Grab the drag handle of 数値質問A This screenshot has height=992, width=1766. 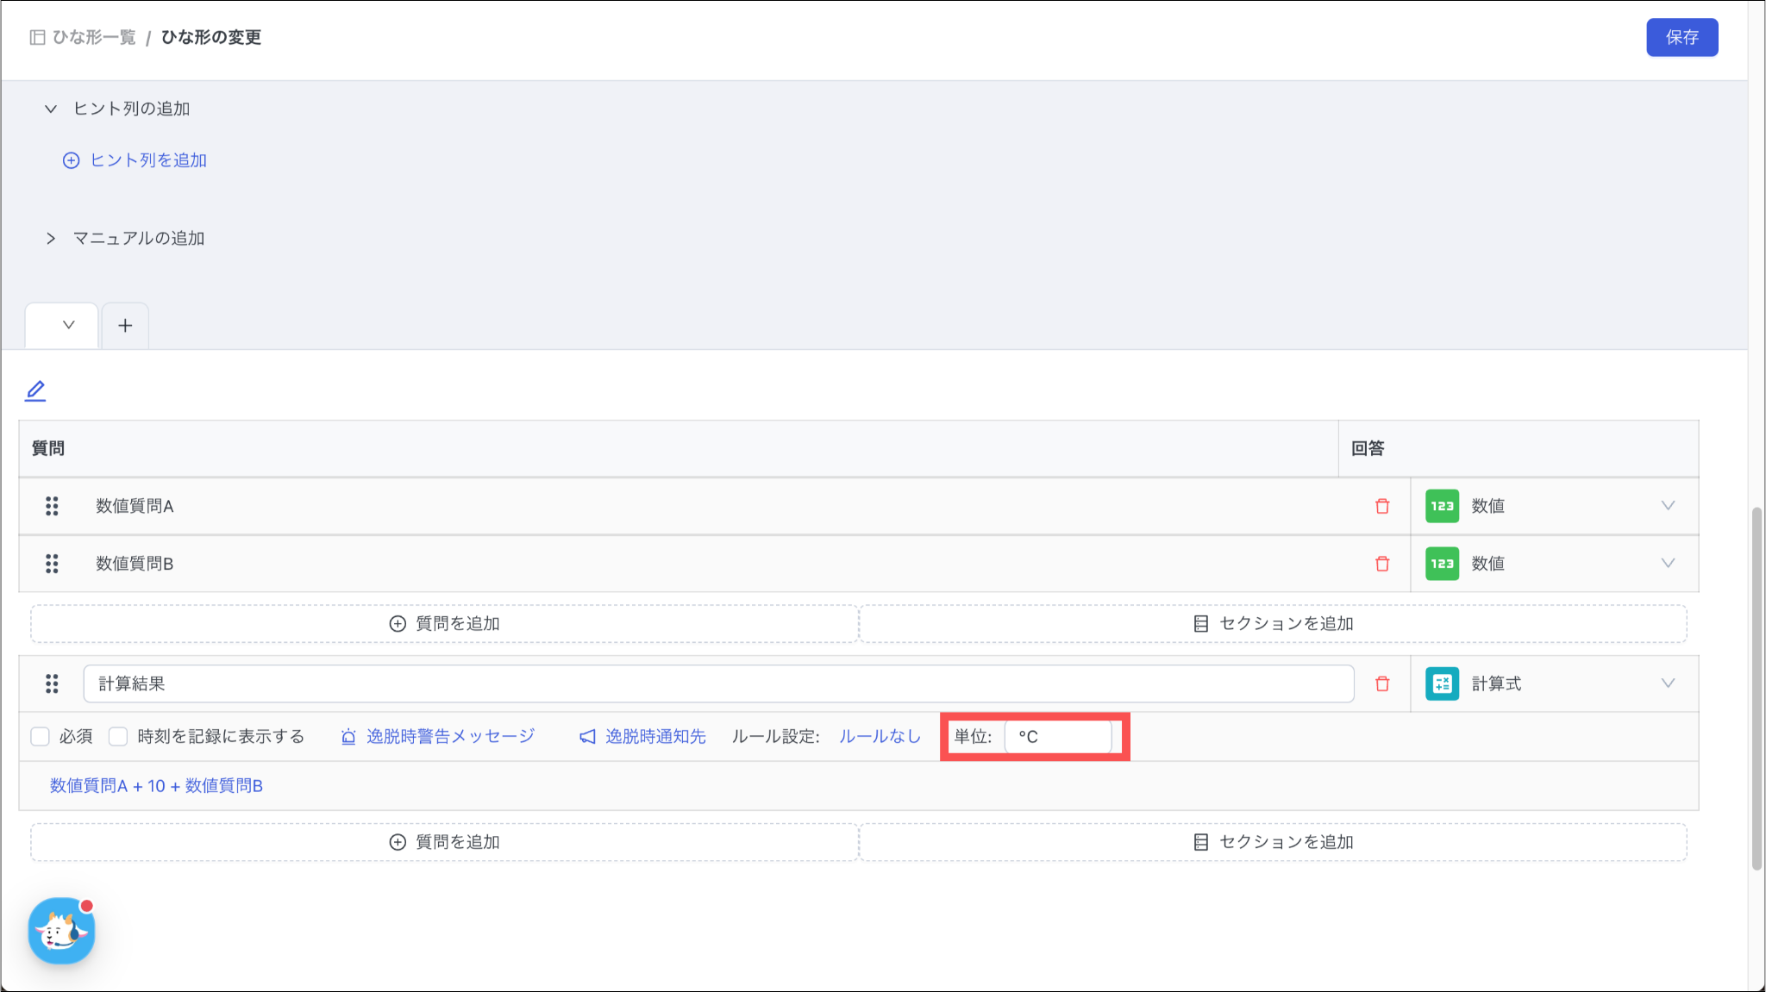[x=52, y=506]
